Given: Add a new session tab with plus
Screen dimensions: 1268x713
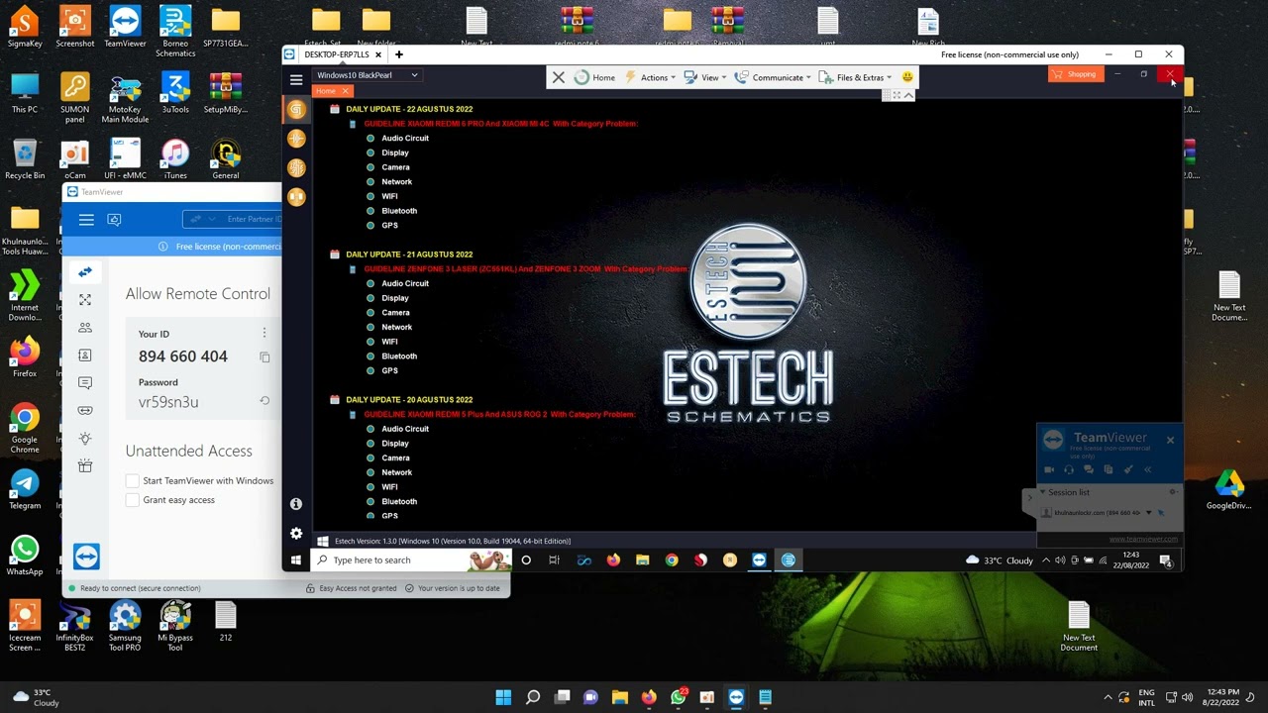Looking at the screenshot, I should click(399, 54).
